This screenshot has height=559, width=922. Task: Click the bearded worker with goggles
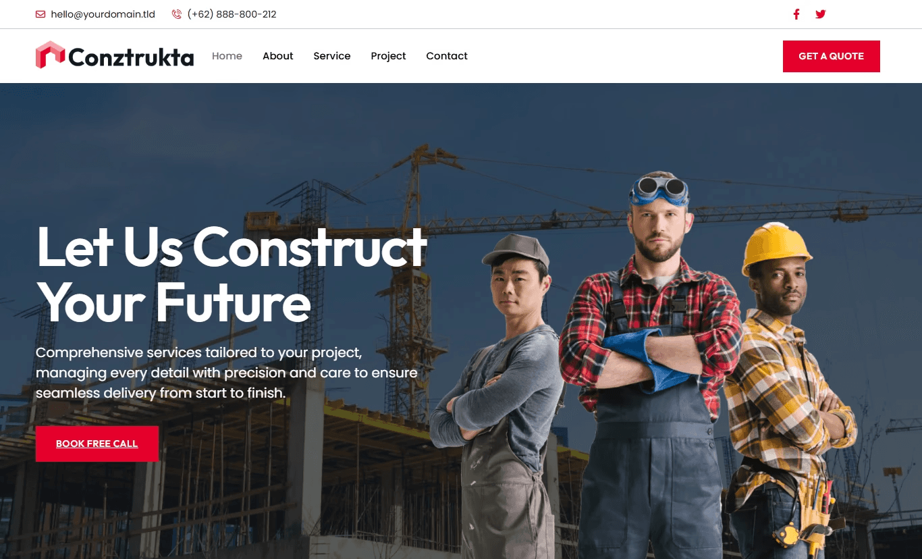coord(651,365)
